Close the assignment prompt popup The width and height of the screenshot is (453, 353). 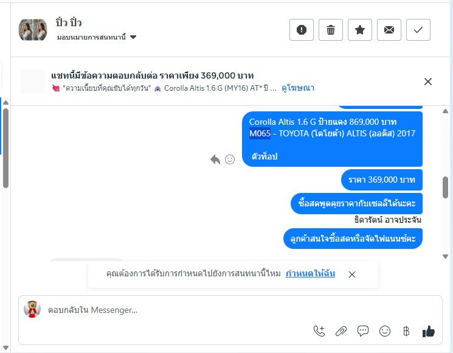point(352,274)
